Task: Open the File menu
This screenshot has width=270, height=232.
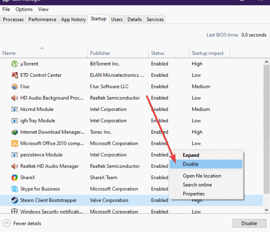Action: (x=6, y=9)
